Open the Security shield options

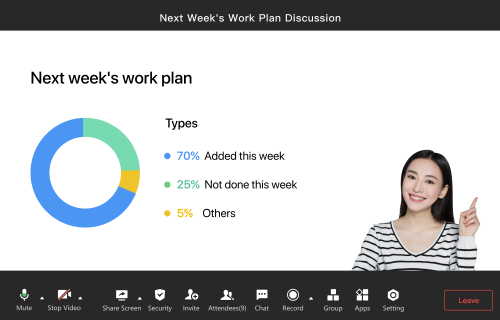(x=160, y=300)
